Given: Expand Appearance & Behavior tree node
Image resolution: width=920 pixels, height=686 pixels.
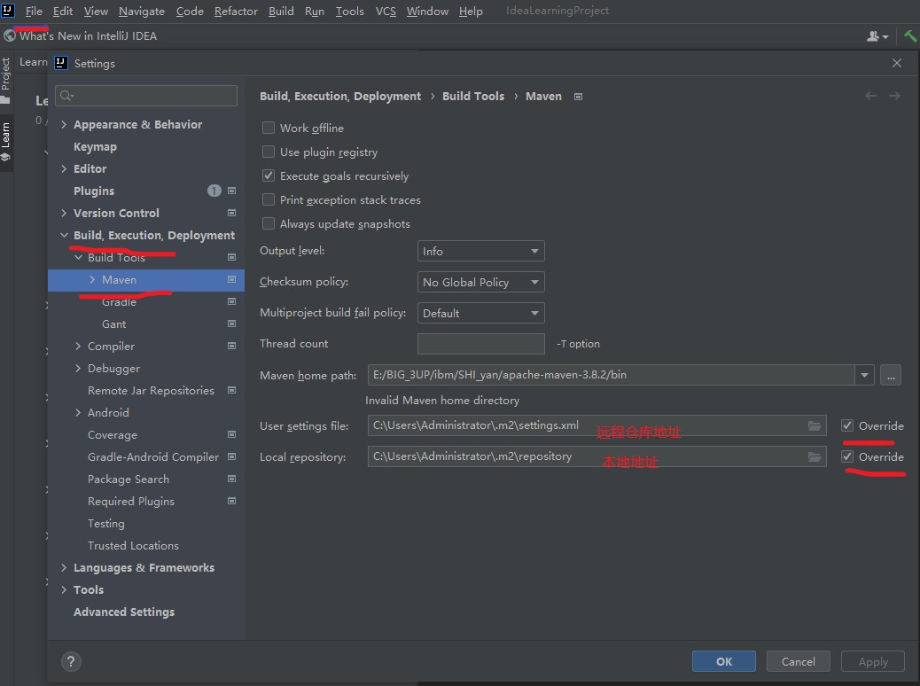Looking at the screenshot, I should point(64,124).
